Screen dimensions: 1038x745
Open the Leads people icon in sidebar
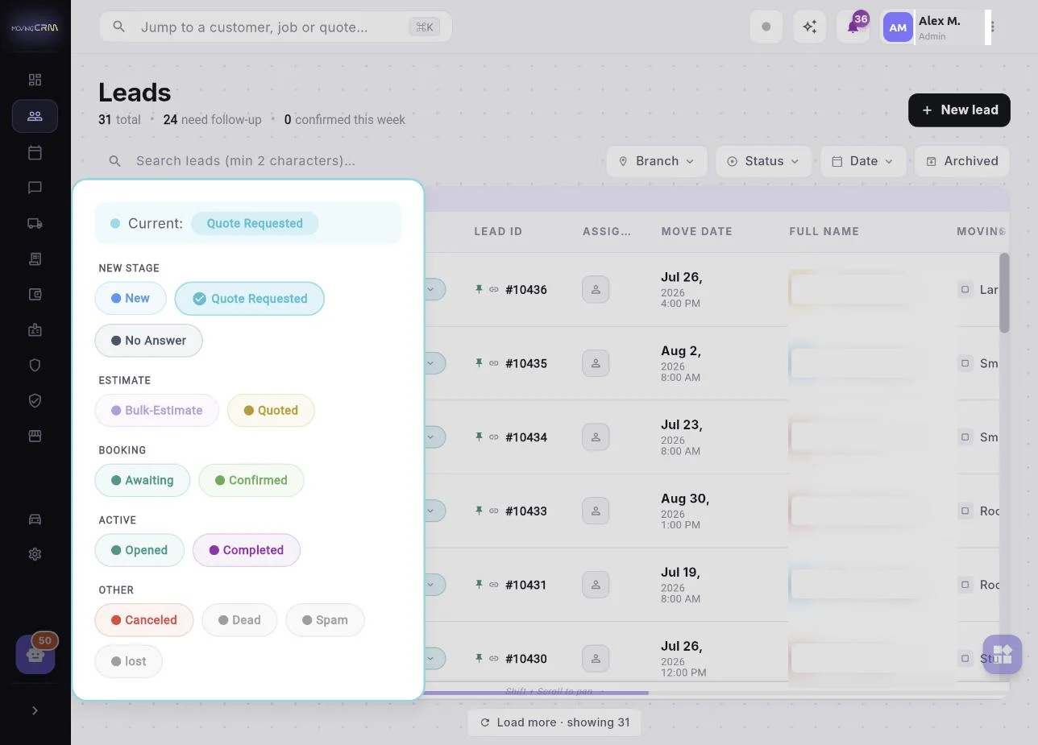(35, 116)
